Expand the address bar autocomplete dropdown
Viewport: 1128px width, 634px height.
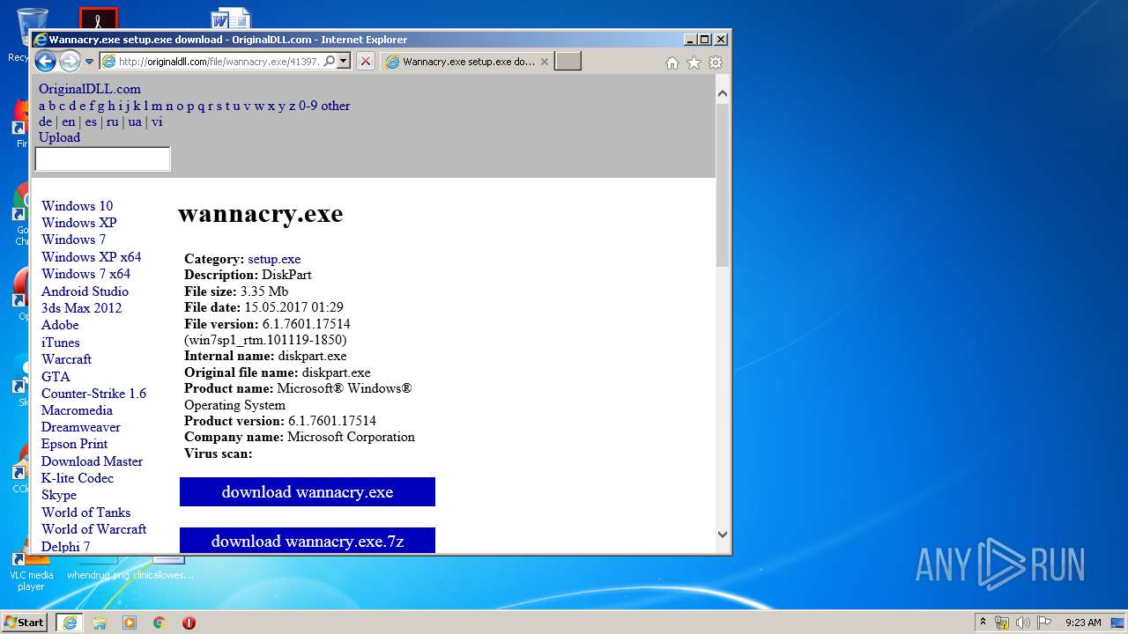[344, 62]
